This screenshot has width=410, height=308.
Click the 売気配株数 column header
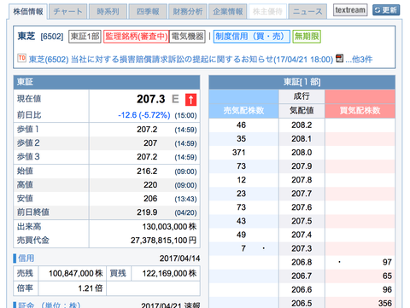click(243, 111)
